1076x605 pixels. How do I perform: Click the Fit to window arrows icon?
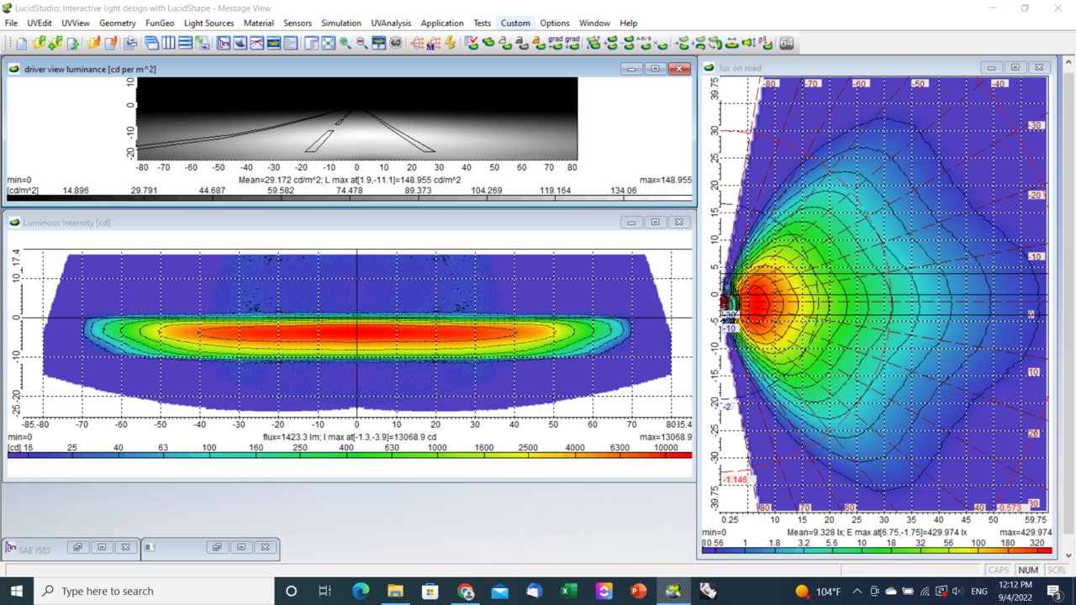pyautogui.click(x=328, y=43)
